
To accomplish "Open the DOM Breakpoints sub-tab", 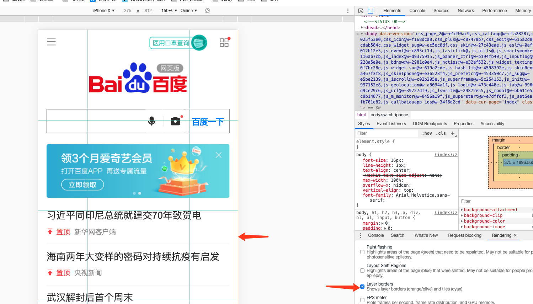I will tap(430, 124).
